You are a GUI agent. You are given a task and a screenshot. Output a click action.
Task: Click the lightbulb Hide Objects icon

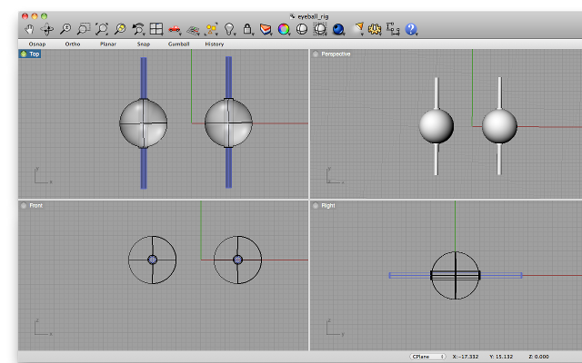tap(229, 29)
